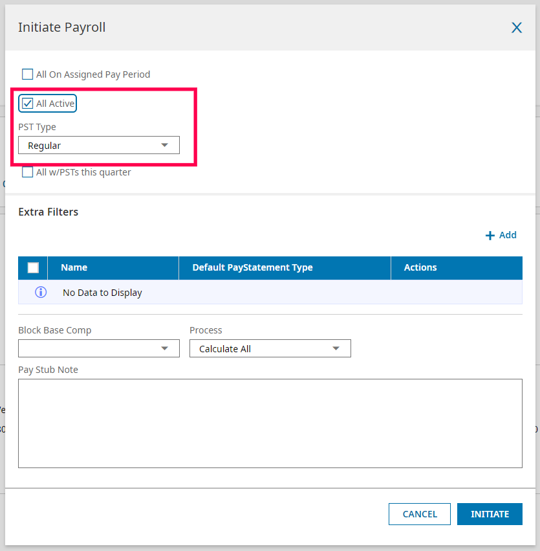Screen dimensions: 540x551
Task: Click the Process dropdown arrow icon
Action: point(336,348)
